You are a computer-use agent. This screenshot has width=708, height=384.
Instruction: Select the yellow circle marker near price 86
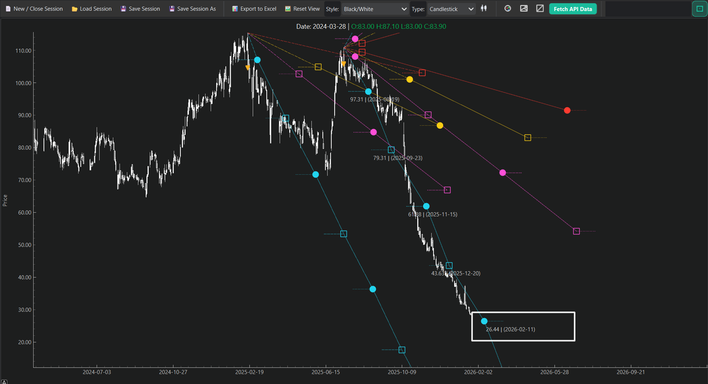tap(440, 125)
